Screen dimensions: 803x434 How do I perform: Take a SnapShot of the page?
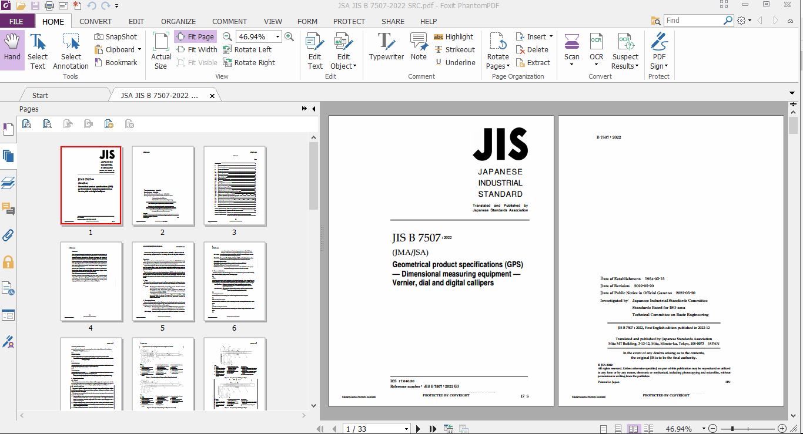pyautogui.click(x=116, y=36)
